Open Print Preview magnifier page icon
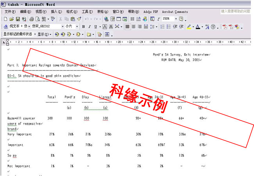 coord(38,19)
